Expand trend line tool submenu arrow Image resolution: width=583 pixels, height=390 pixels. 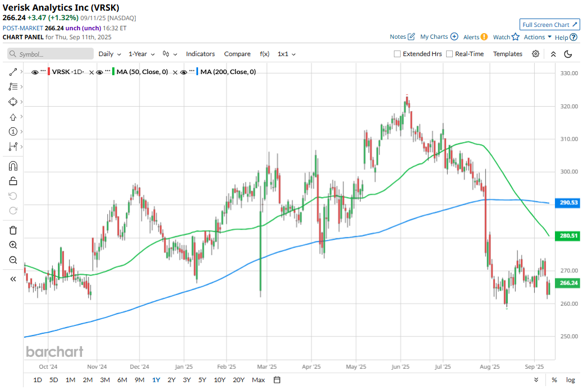coord(21,72)
